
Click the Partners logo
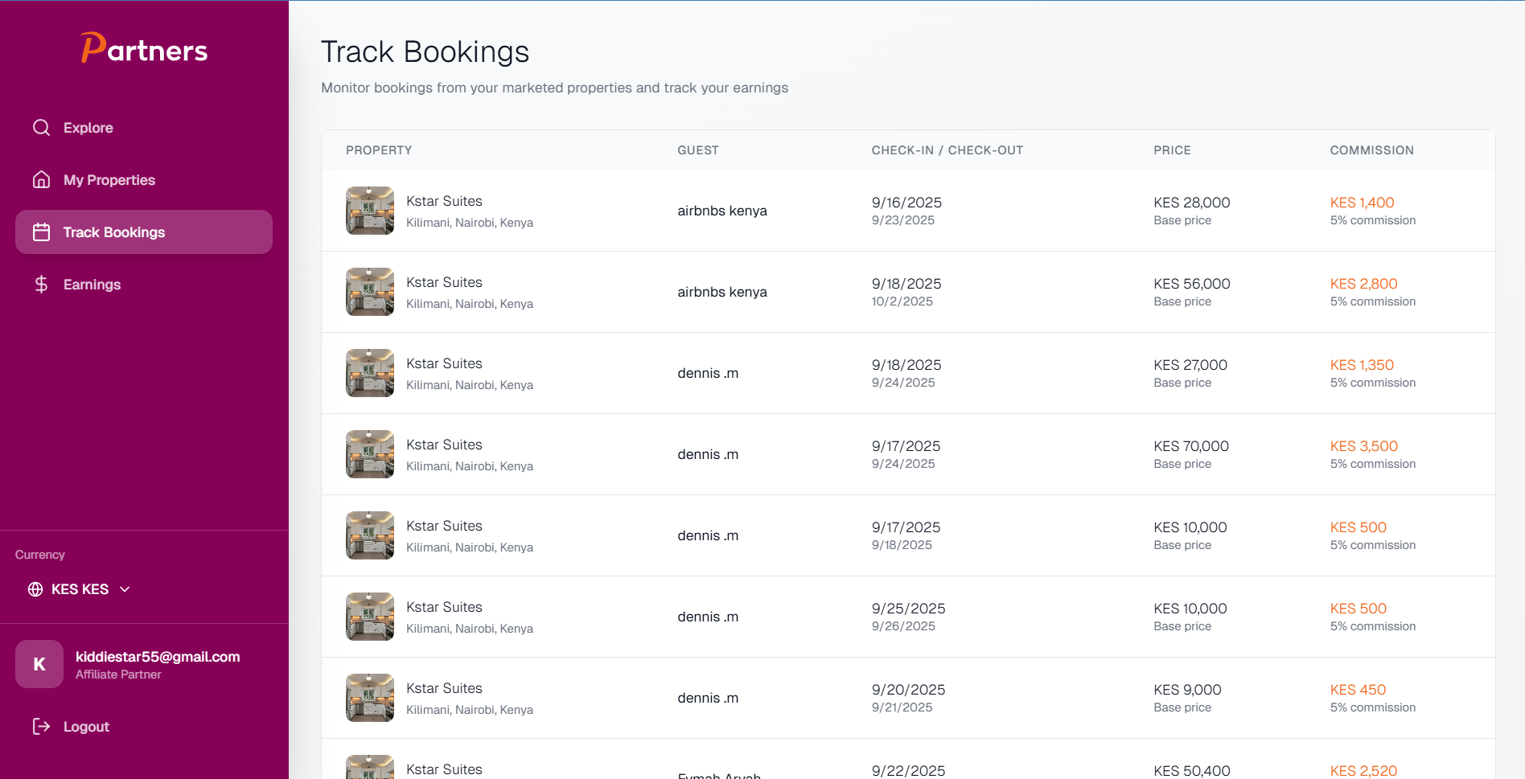144,48
